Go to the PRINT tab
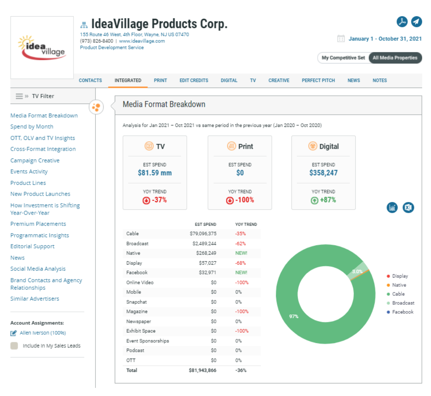Image resolution: width=431 pixels, height=396 pixels. (x=160, y=80)
